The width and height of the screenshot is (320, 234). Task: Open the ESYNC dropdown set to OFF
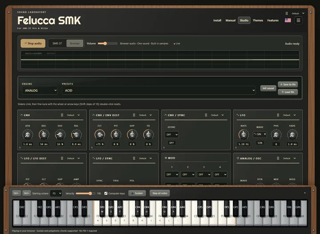(x=172, y=135)
